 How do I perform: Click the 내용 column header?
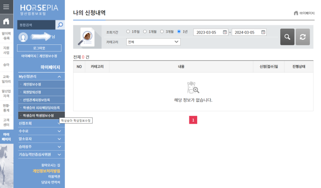click(181, 66)
